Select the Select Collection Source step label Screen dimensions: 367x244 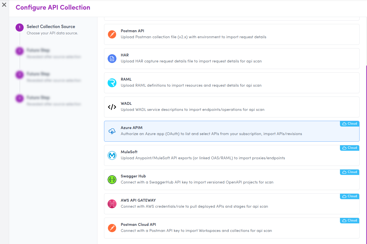(x=51, y=27)
